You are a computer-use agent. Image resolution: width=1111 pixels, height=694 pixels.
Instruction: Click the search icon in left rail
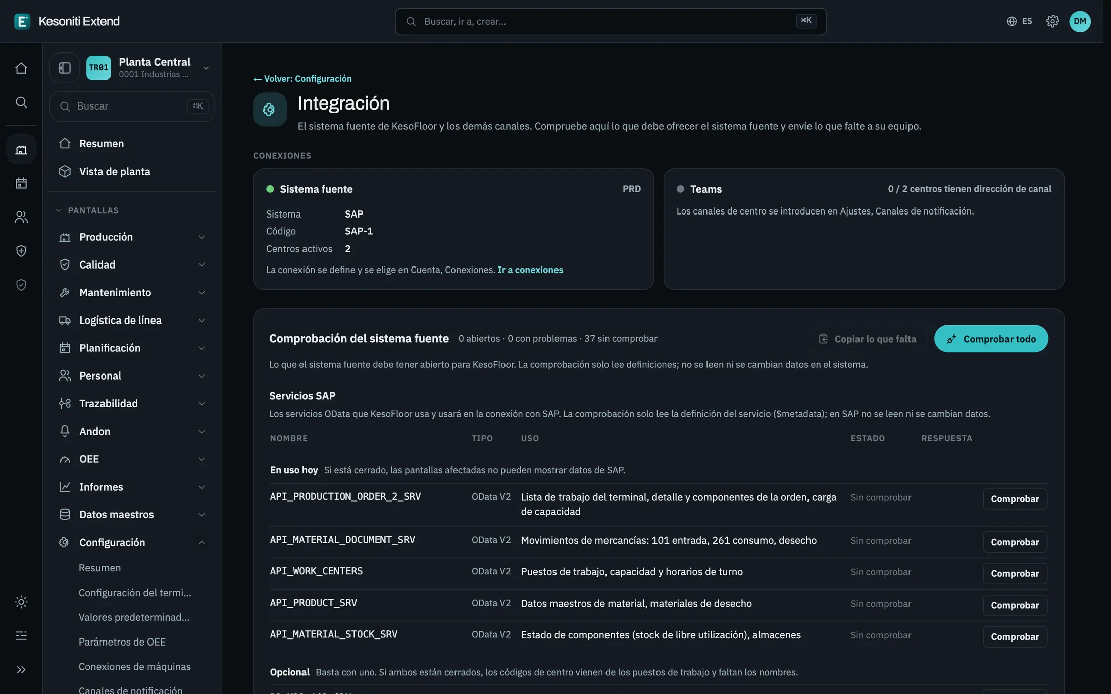21,102
